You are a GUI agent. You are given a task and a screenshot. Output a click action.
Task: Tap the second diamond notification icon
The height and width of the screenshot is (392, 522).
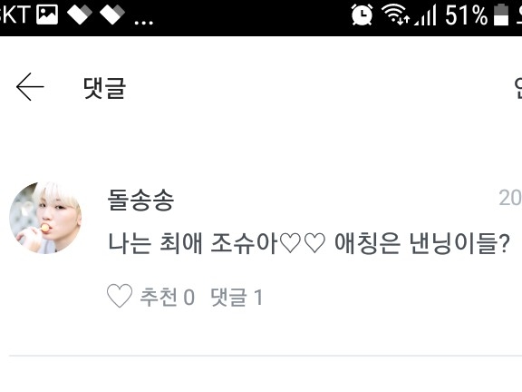point(112,15)
